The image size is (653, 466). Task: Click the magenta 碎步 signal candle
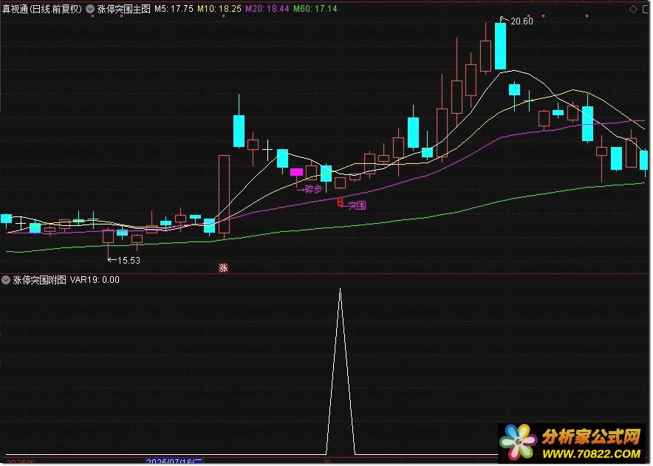(x=296, y=172)
